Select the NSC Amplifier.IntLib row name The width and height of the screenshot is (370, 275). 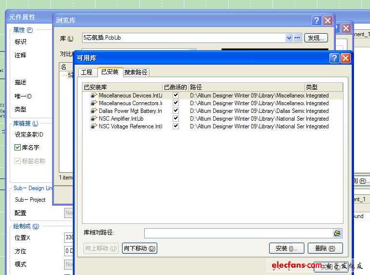[x=121, y=119]
